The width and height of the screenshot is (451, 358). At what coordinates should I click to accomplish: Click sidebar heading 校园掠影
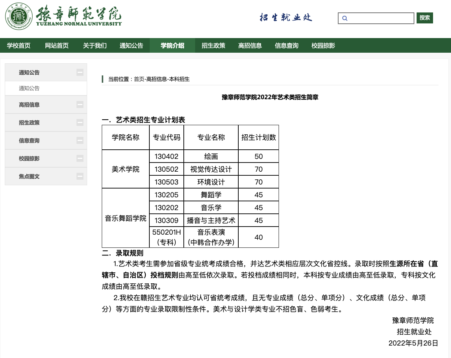(x=29, y=159)
